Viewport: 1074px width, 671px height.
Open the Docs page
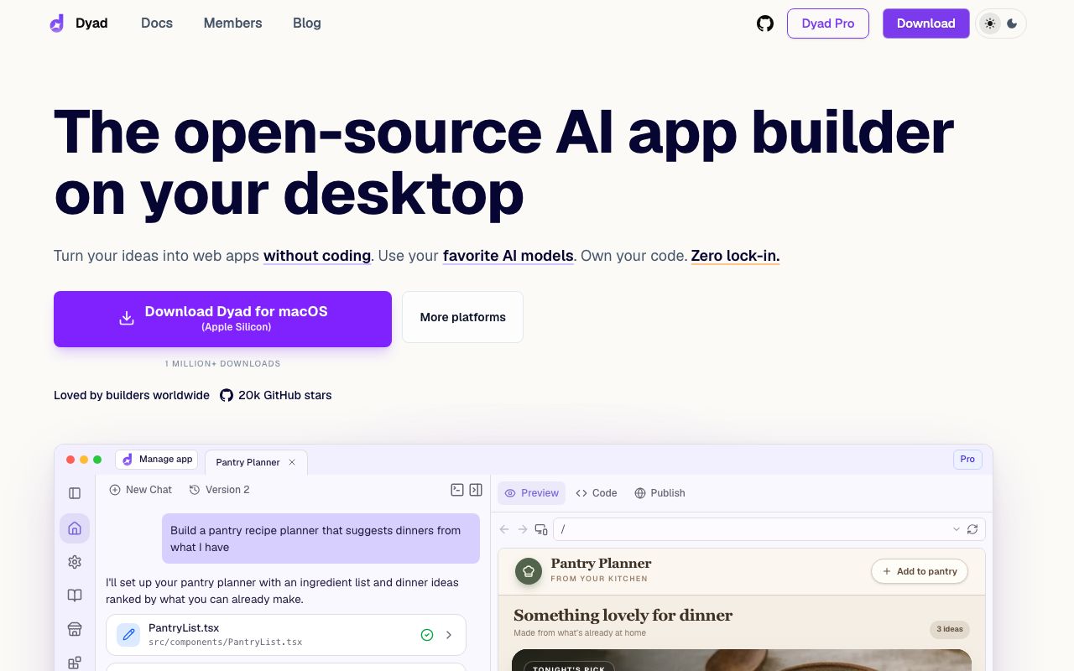pyautogui.click(x=157, y=23)
